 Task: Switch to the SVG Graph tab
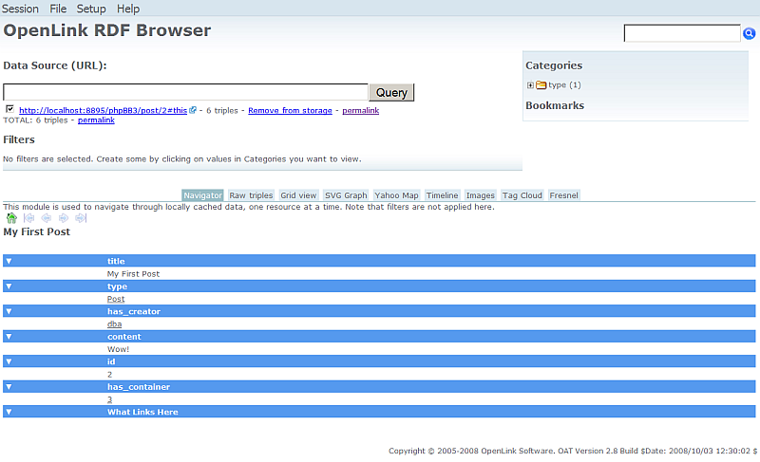click(x=346, y=195)
